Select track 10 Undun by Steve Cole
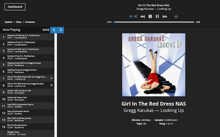The height and width of the screenshot is (137, 220). coord(27,99)
